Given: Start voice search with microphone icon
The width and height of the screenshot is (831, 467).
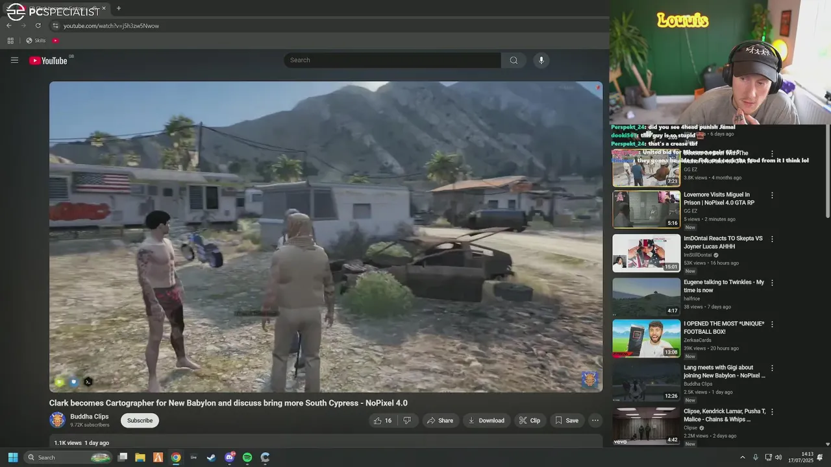Looking at the screenshot, I should click(541, 60).
